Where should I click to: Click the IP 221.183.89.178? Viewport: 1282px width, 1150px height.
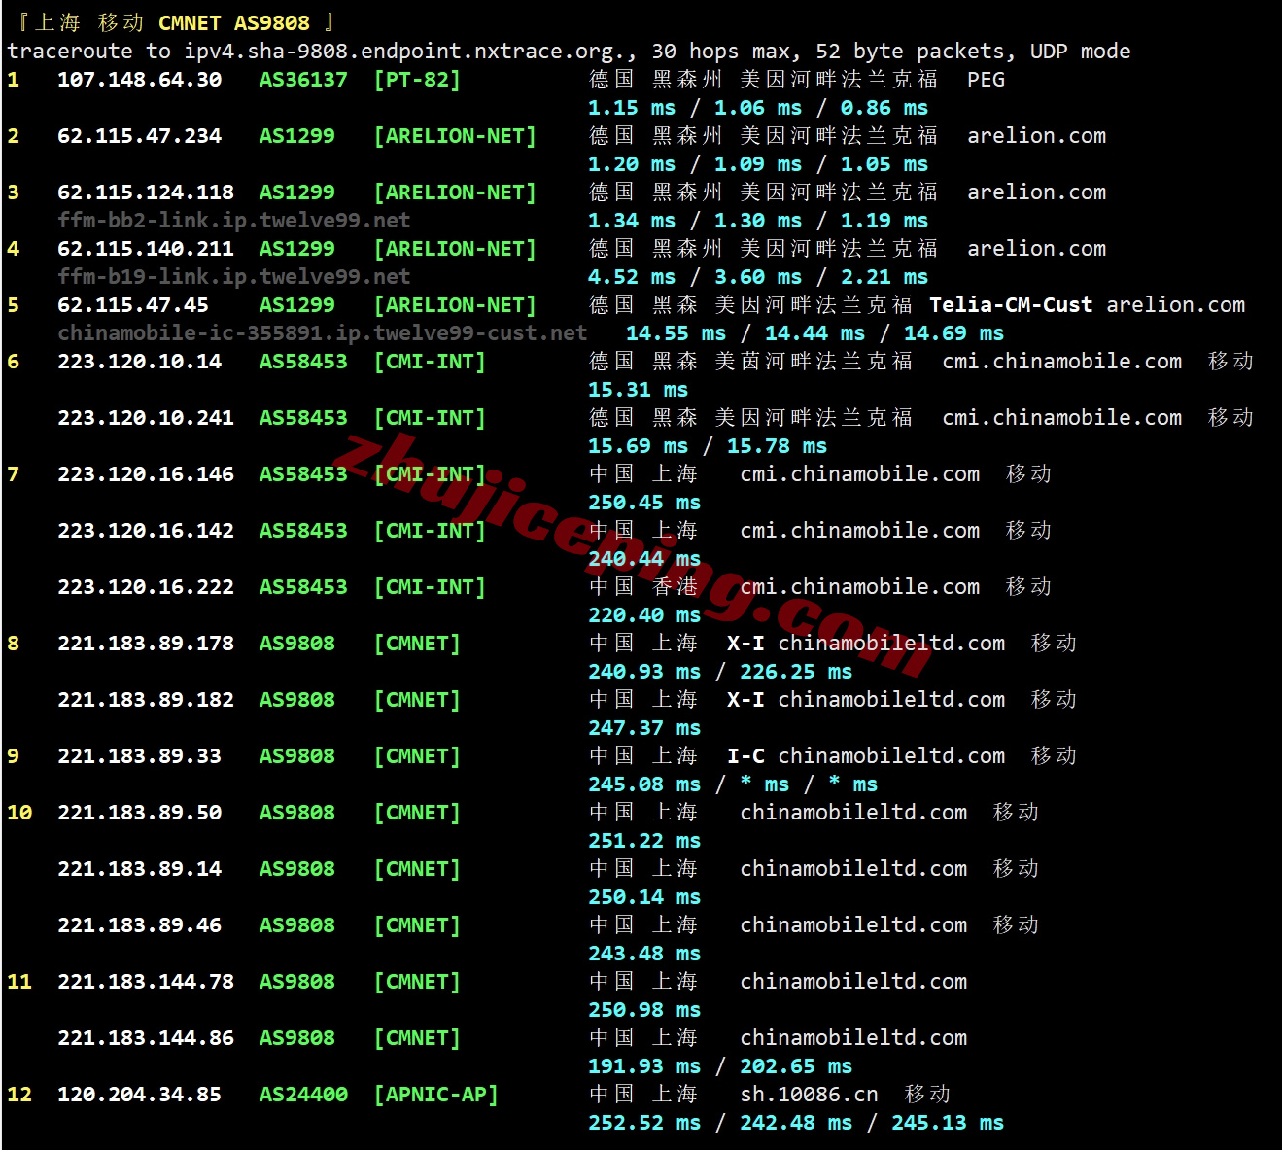pyautogui.click(x=146, y=644)
